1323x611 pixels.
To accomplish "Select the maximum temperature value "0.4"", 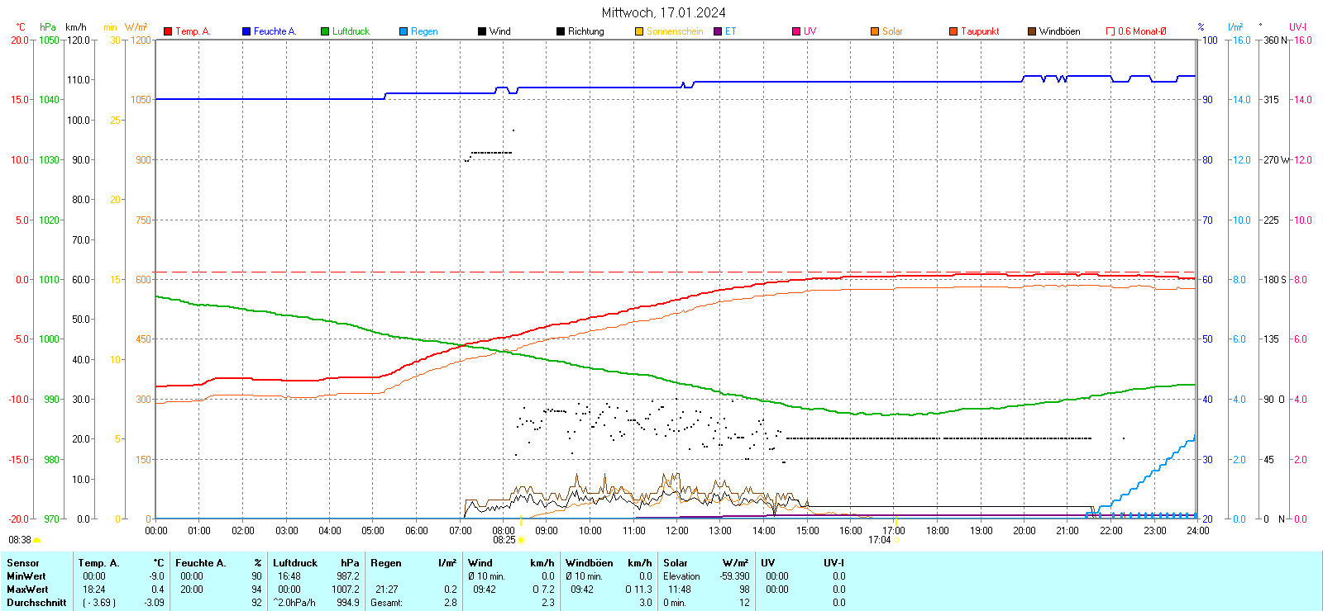I will 158,590.
